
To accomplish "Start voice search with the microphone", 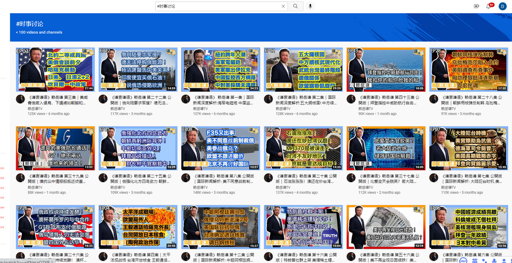I will [310, 6].
